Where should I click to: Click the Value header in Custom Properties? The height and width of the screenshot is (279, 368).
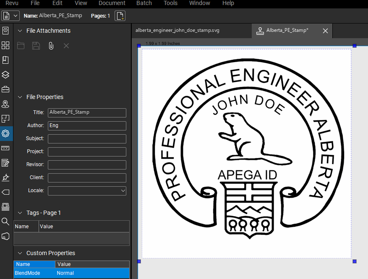tap(92, 264)
